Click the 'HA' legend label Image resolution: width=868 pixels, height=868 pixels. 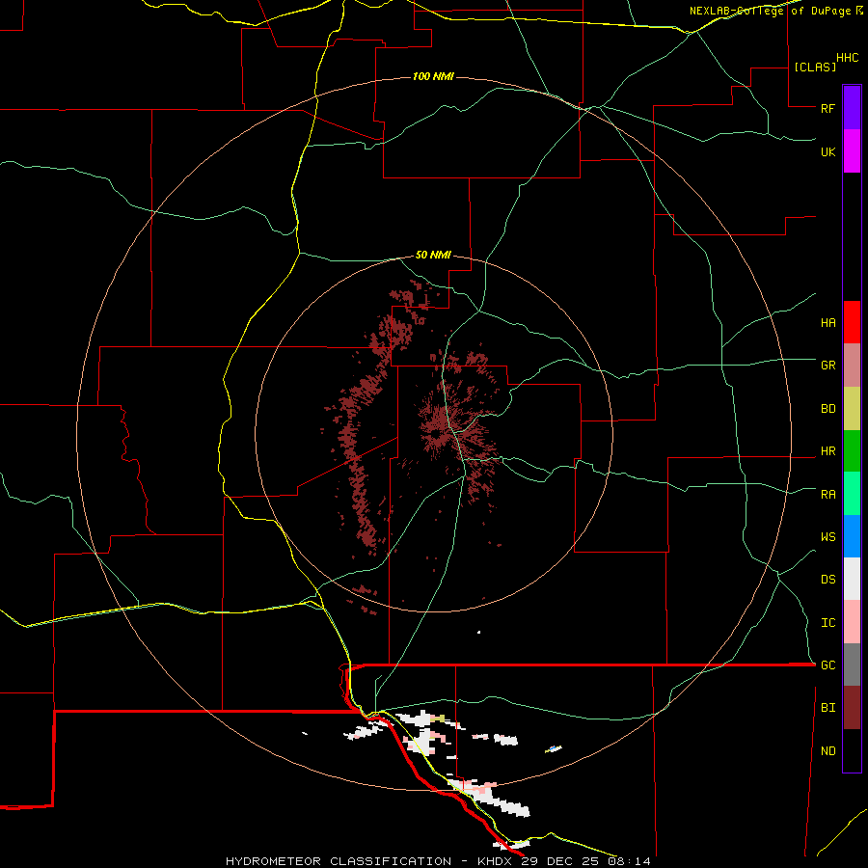[827, 323]
